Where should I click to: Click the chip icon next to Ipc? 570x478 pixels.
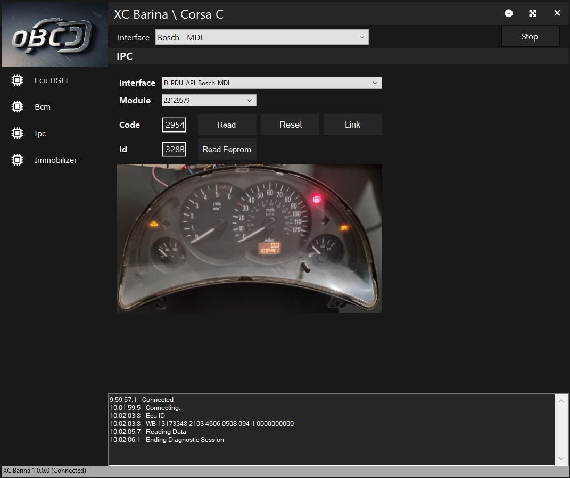(x=17, y=134)
